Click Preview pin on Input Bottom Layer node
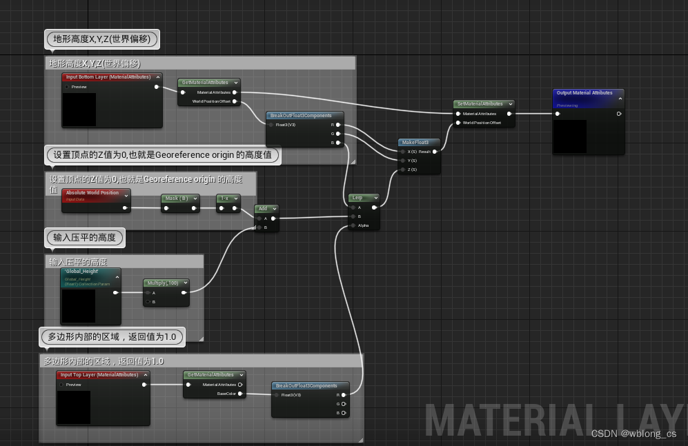The width and height of the screenshot is (688, 446). pyautogui.click(x=67, y=87)
